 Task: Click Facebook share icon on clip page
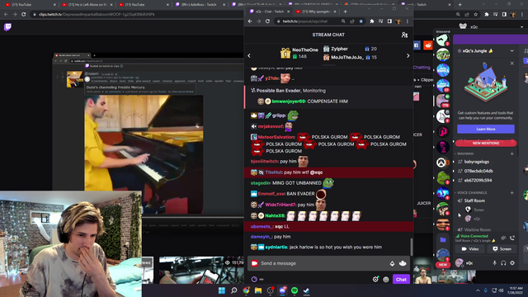click(416, 45)
